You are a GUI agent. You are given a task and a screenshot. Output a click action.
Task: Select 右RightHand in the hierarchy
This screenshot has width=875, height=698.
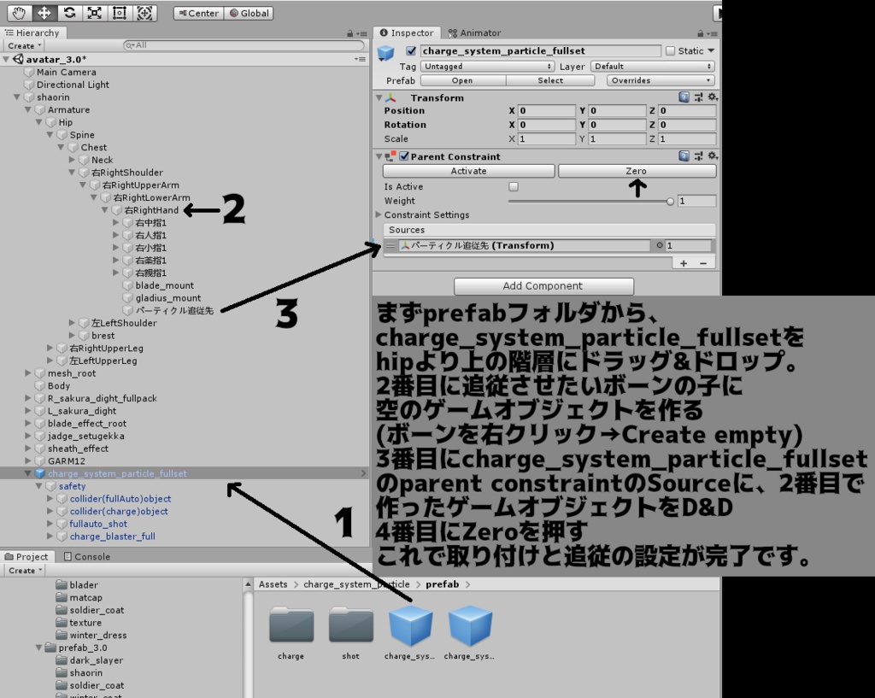click(151, 210)
